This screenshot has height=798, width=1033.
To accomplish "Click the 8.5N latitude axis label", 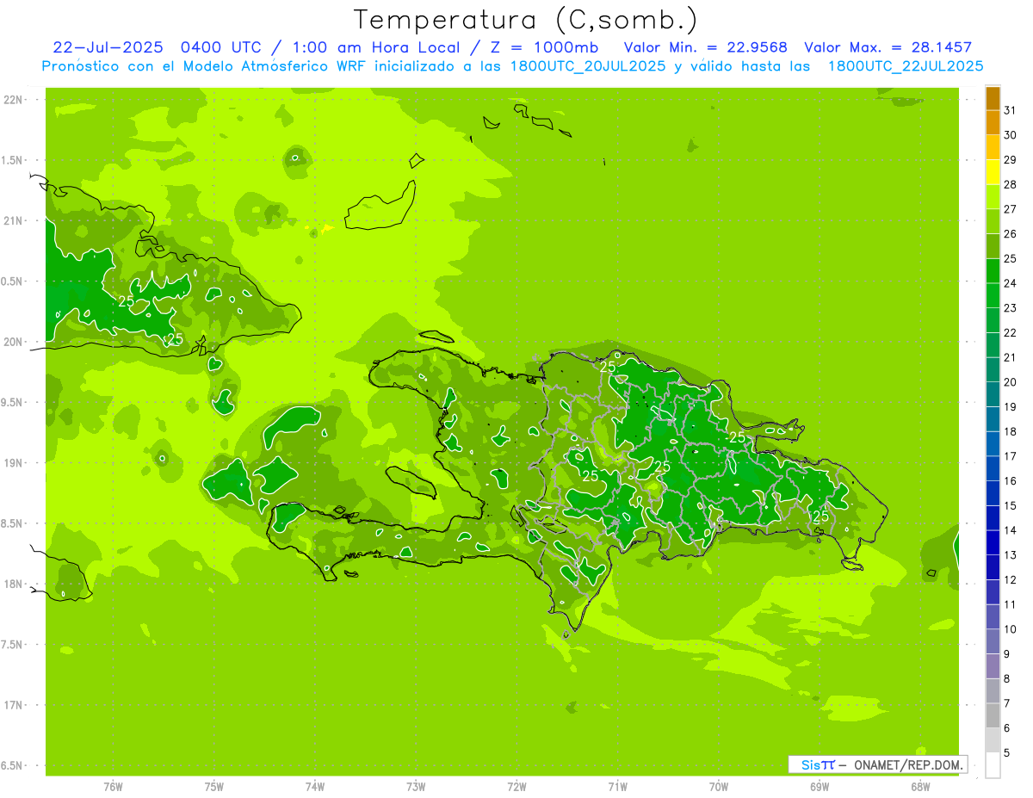I will click(13, 523).
